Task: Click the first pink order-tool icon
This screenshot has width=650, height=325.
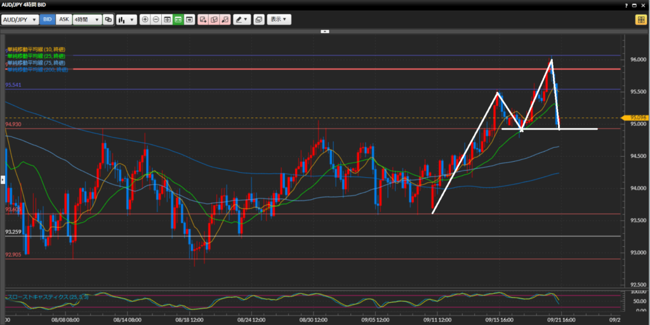Action: pos(203,20)
